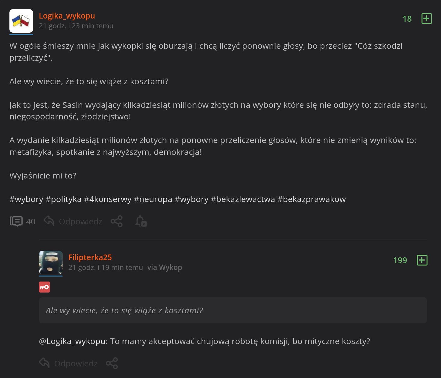Open the #polityka hashtag
Image resolution: width=441 pixels, height=378 pixels.
(63, 199)
